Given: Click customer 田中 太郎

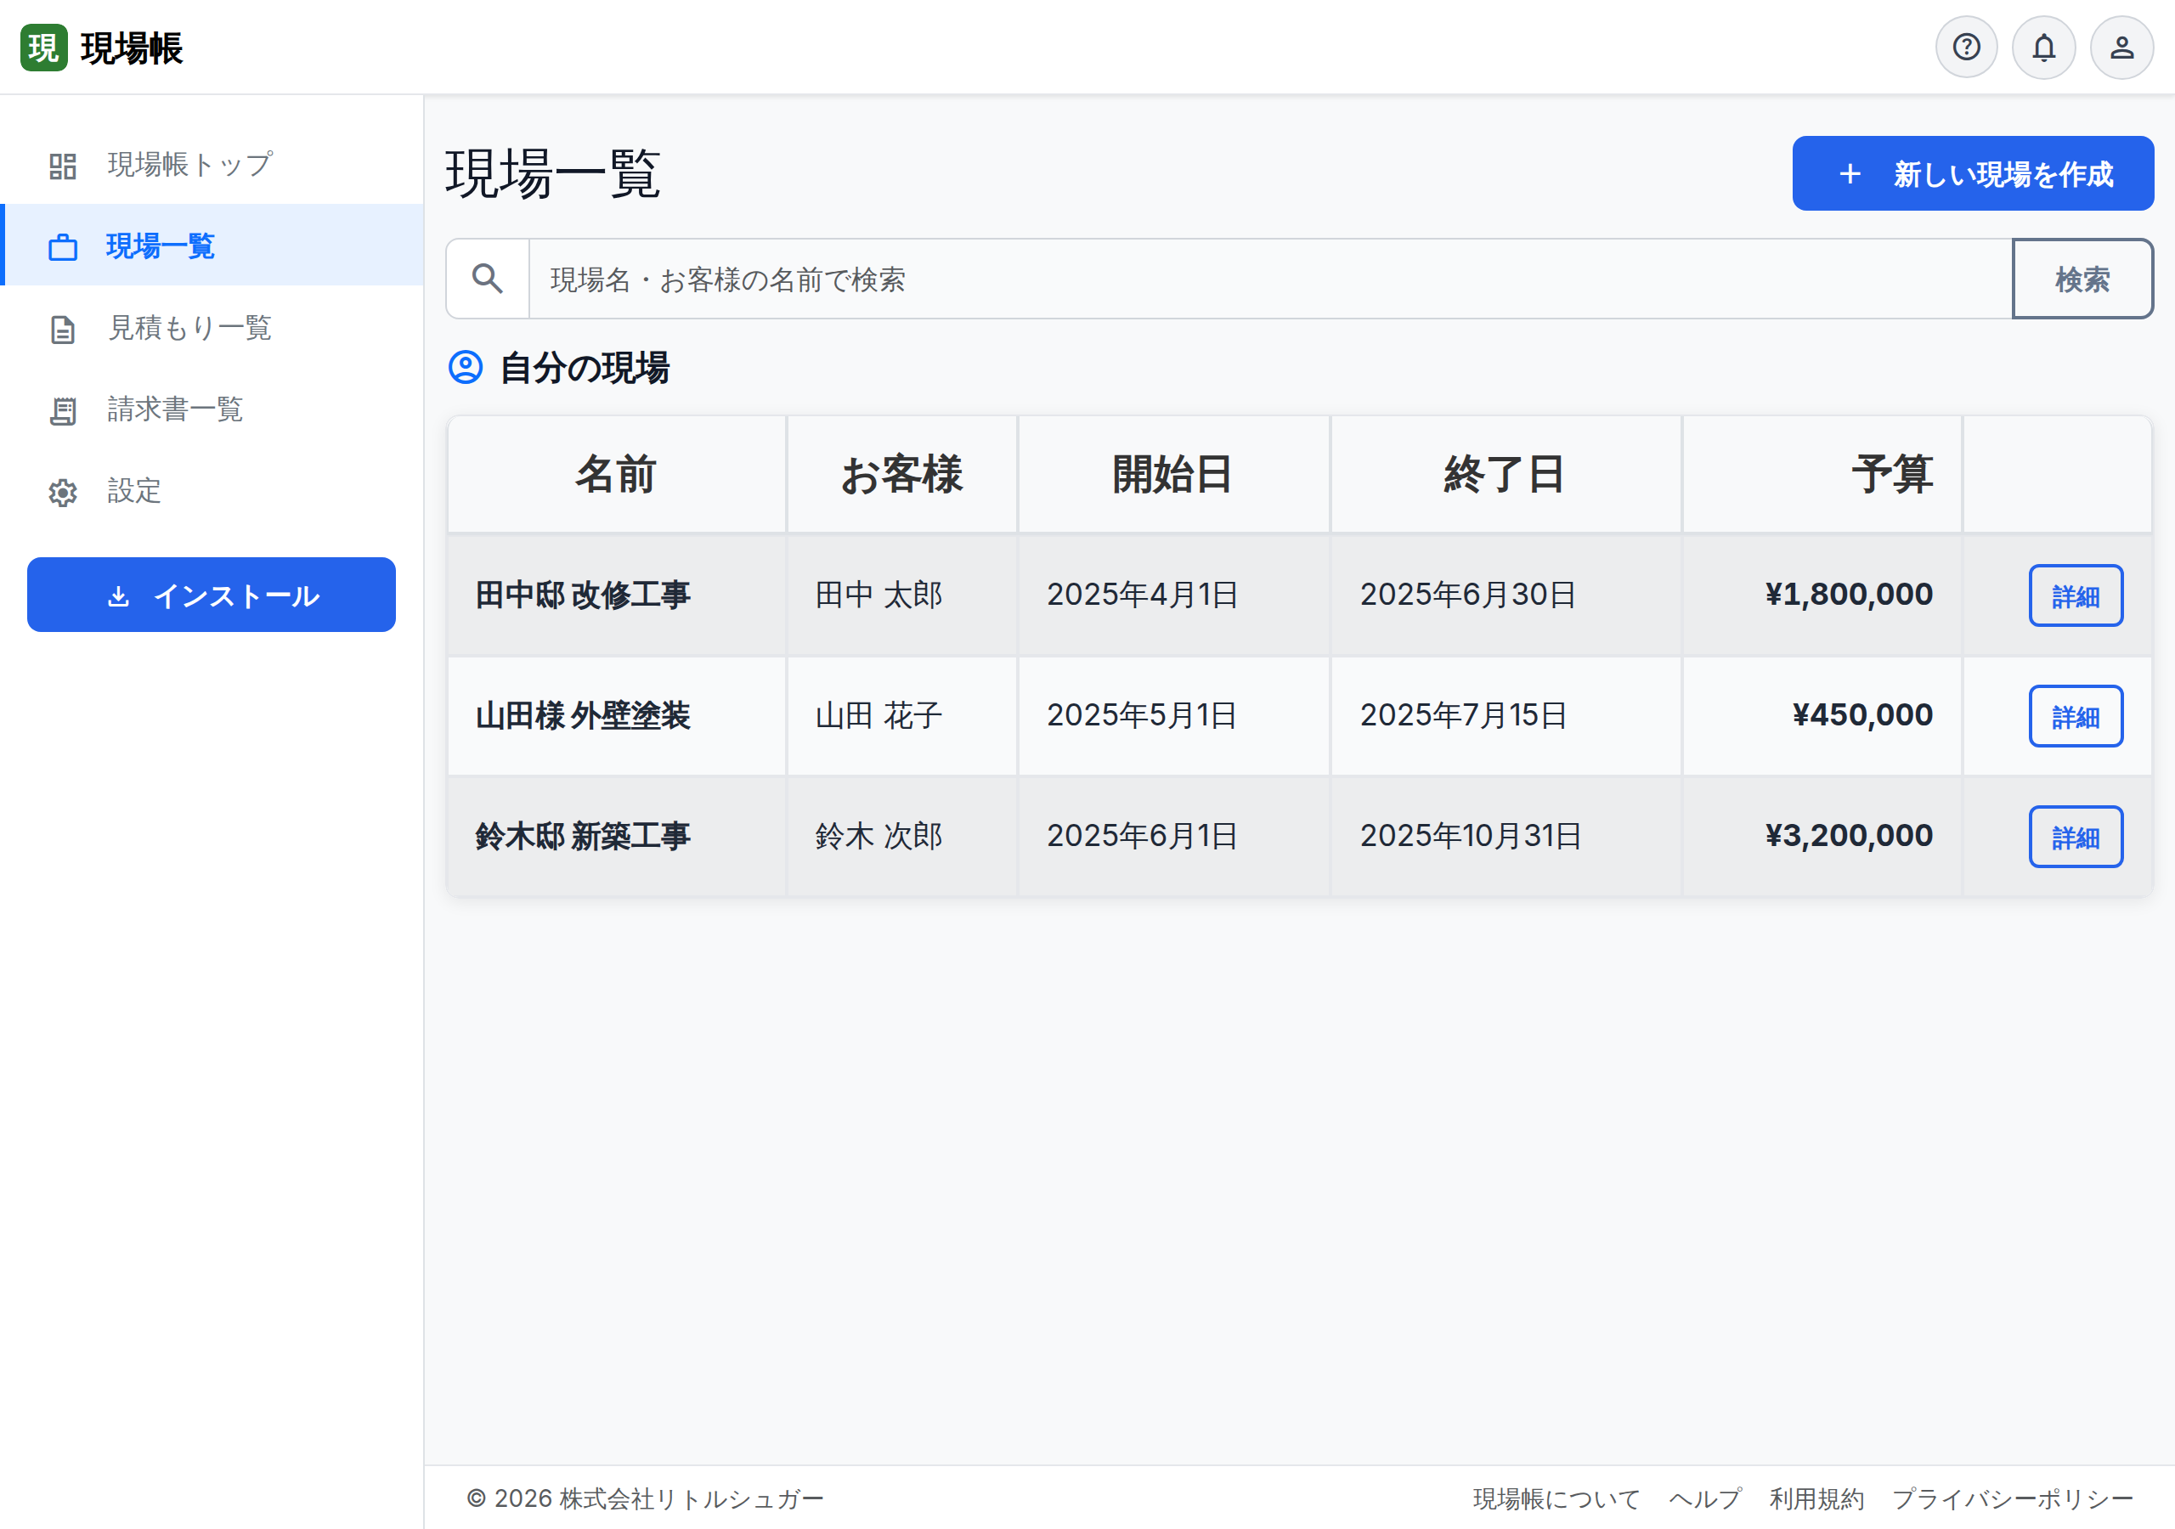Looking at the screenshot, I should click(x=878, y=595).
